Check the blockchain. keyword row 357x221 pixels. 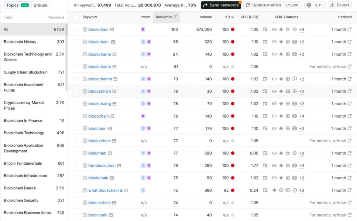pyautogui.click(x=76, y=42)
